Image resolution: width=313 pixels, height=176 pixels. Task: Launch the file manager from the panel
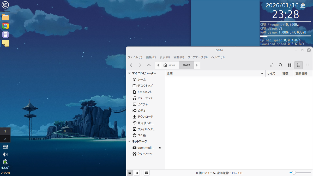pos(5,17)
